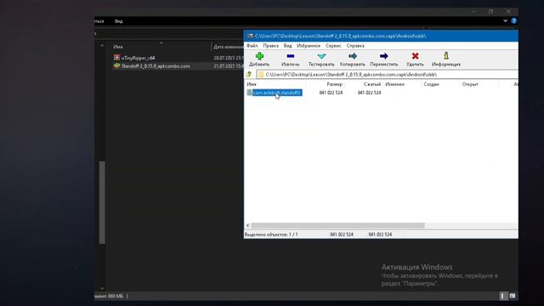Click the 7-Zip window title bar
This screenshot has width=544, height=306.
pos(381,36)
